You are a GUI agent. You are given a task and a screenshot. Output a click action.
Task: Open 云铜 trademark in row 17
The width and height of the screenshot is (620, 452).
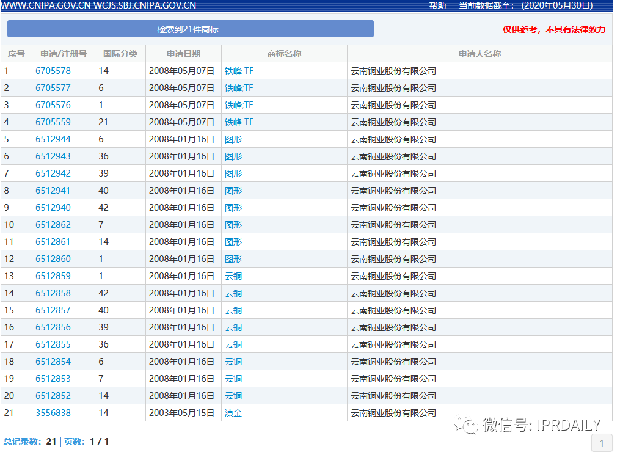tap(233, 344)
